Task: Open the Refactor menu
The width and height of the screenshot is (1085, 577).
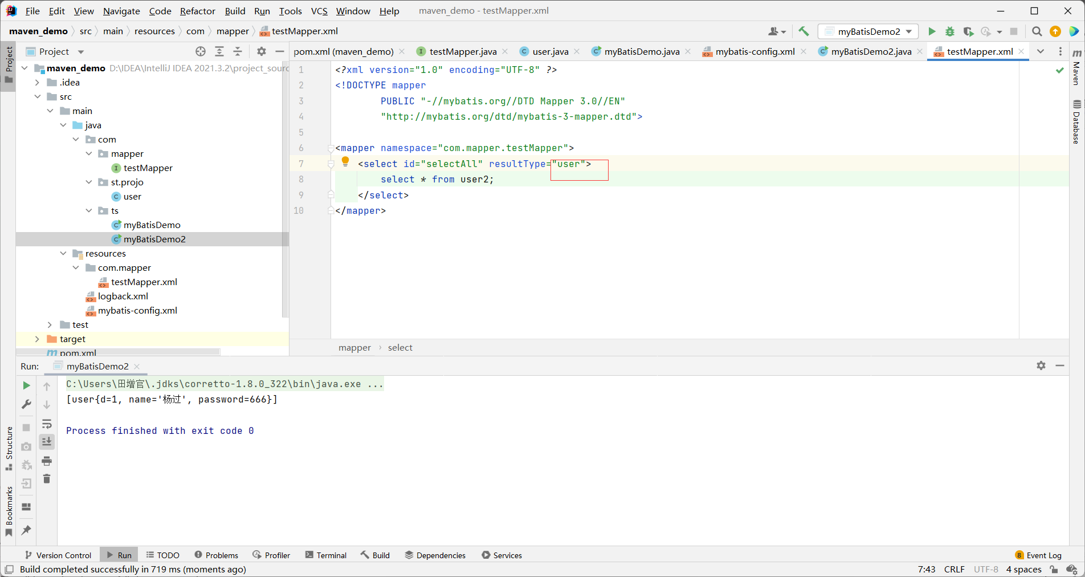Action: click(197, 11)
